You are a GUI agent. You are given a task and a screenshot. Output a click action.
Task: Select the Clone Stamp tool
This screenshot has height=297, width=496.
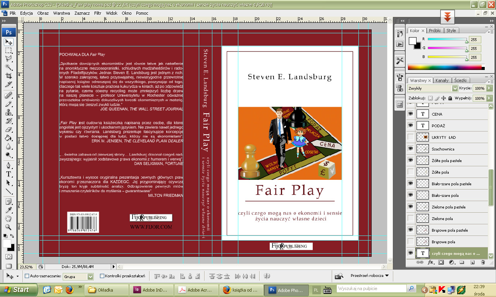click(9, 113)
